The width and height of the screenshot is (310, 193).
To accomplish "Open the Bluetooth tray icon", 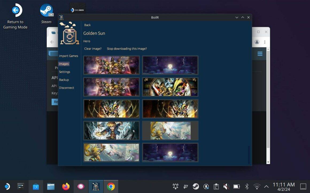I will point(247,187).
